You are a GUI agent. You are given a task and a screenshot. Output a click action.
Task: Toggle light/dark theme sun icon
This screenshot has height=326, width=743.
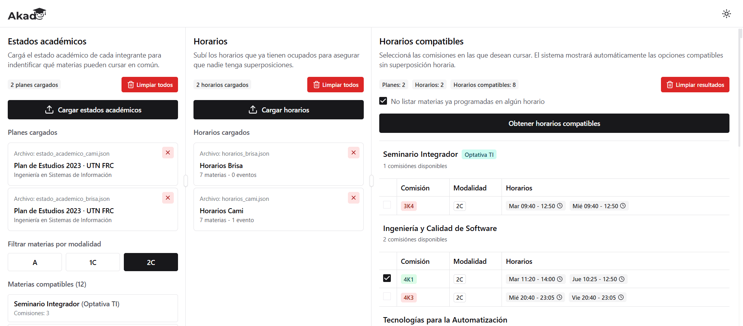tap(726, 14)
